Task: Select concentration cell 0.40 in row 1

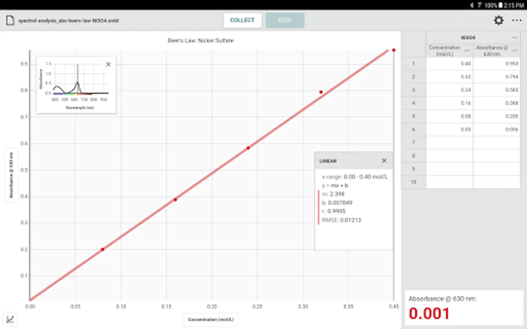Action: [x=449, y=64]
